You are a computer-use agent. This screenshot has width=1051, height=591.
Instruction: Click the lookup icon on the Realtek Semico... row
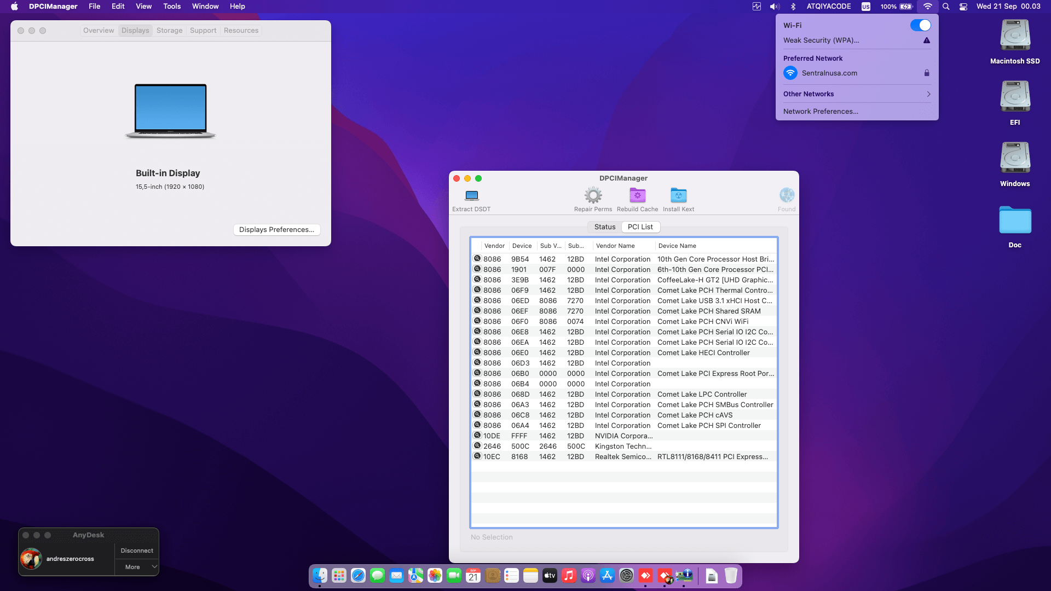tap(477, 456)
